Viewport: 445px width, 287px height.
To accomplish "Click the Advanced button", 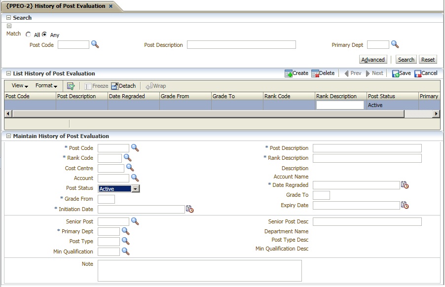I will 373,60.
